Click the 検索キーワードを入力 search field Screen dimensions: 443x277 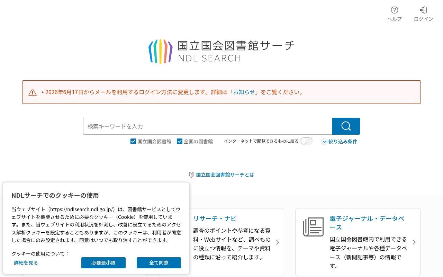click(x=208, y=126)
